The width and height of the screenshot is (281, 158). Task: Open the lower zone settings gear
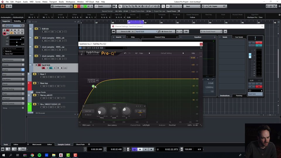(x=89, y=144)
